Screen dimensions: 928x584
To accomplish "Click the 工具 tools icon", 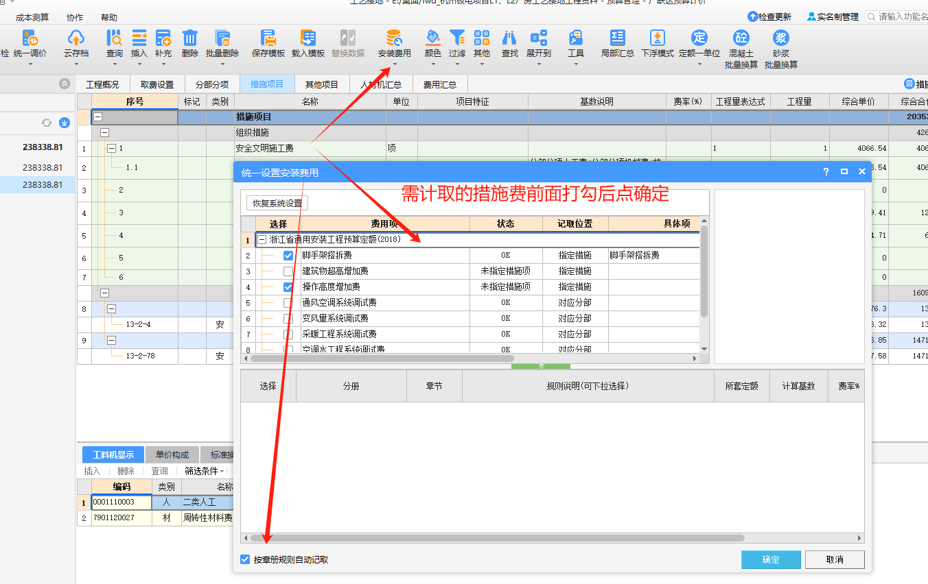I will click(576, 38).
